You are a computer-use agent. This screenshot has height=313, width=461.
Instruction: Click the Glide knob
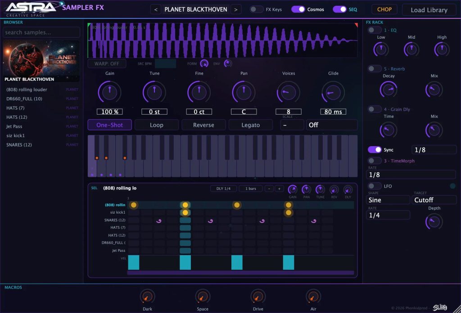[333, 92]
